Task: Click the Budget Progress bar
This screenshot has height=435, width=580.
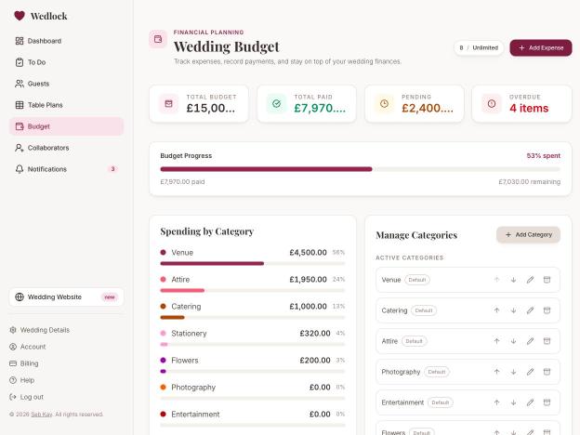Action: 361,169
